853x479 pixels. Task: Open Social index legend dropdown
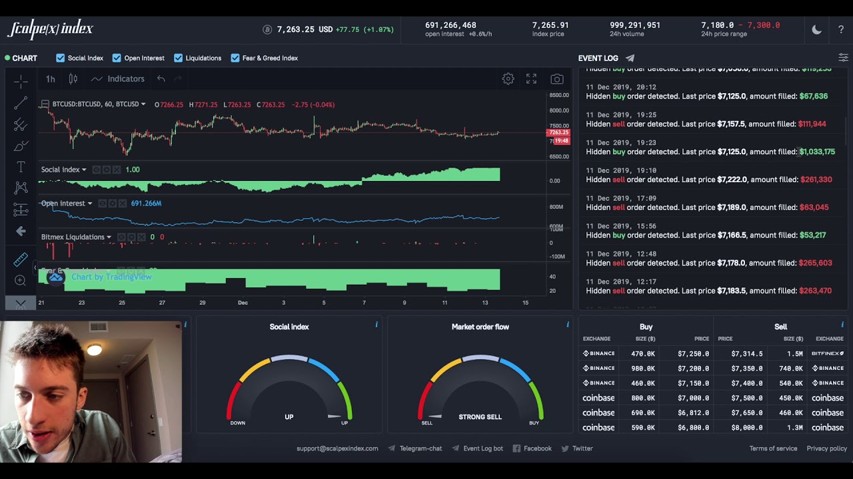[84, 170]
